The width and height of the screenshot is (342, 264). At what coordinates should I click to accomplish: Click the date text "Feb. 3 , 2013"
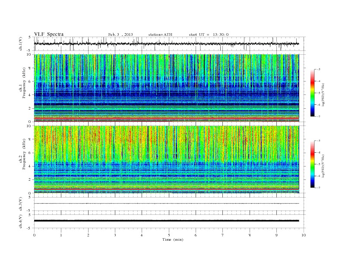[x=120, y=35]
